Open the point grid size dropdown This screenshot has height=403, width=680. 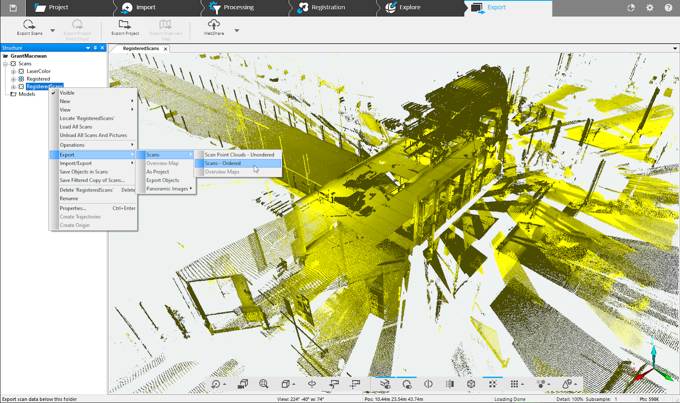pos(522,384)
